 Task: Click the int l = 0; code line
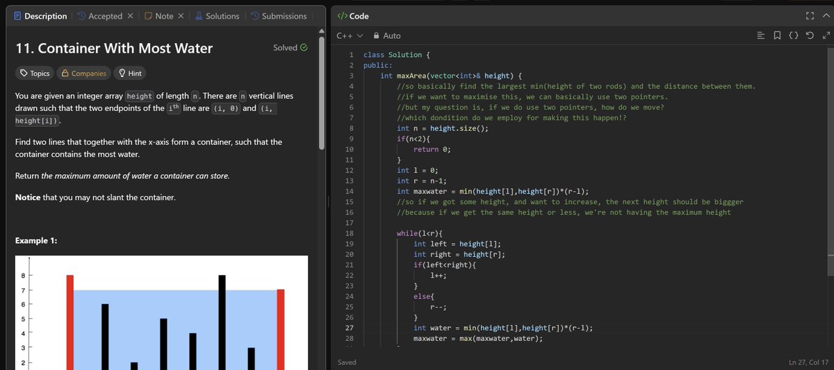(418, 170)
